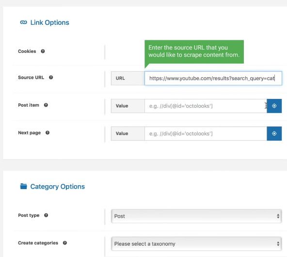Click the Post type label
The width and height of the screenshot is (287, 257).
coord(29,215)
